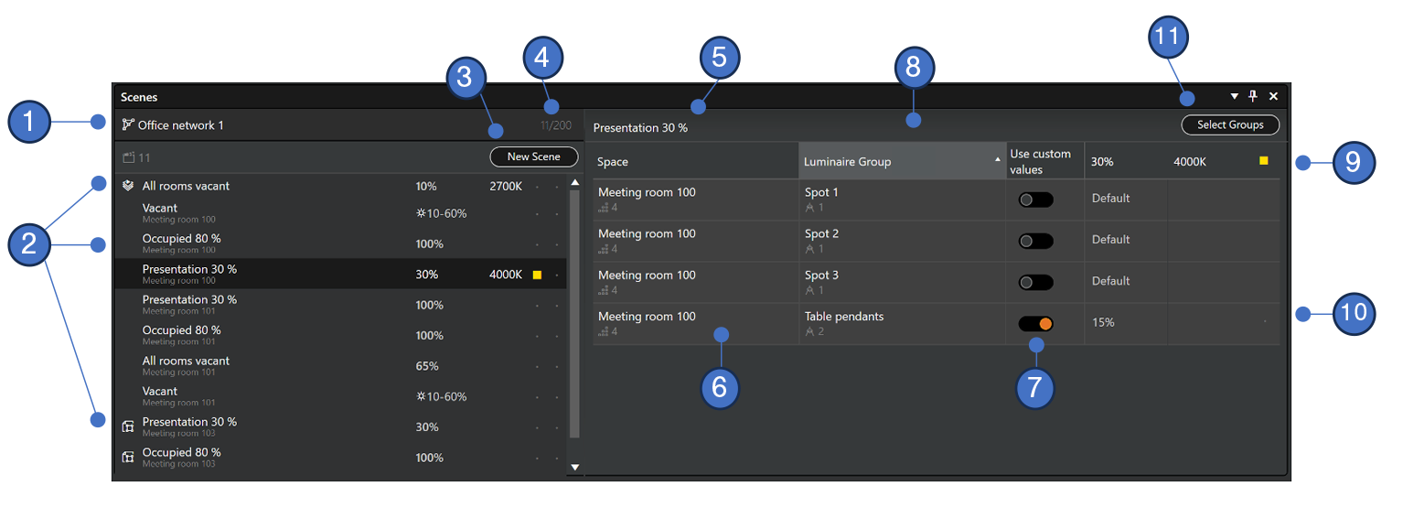This screenshot has height=507, width=1403.
Task: Click the sun icon in Vacant Meeting room 101 row
Action: tap(421, 396)
